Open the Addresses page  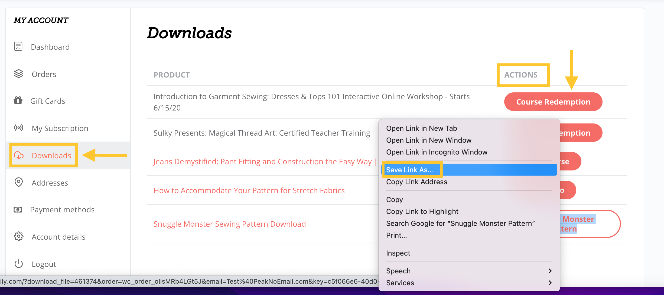pos(50,183)
